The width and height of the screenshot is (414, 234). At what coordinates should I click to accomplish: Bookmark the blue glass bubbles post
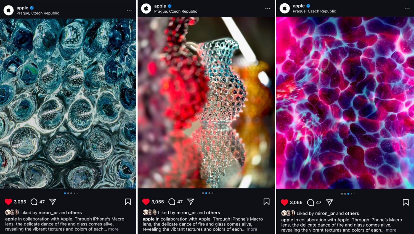coord(128,202)
